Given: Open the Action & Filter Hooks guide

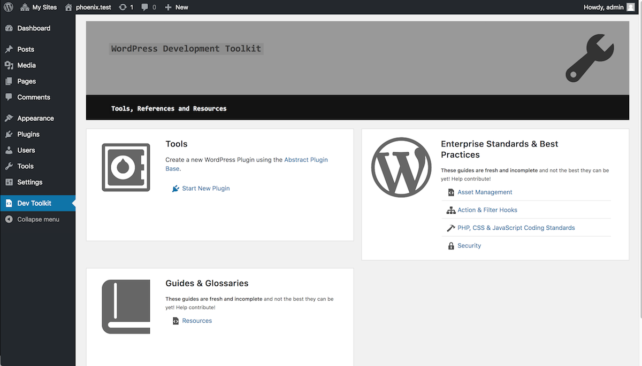Looking at the screenshot, I should 487,211.
